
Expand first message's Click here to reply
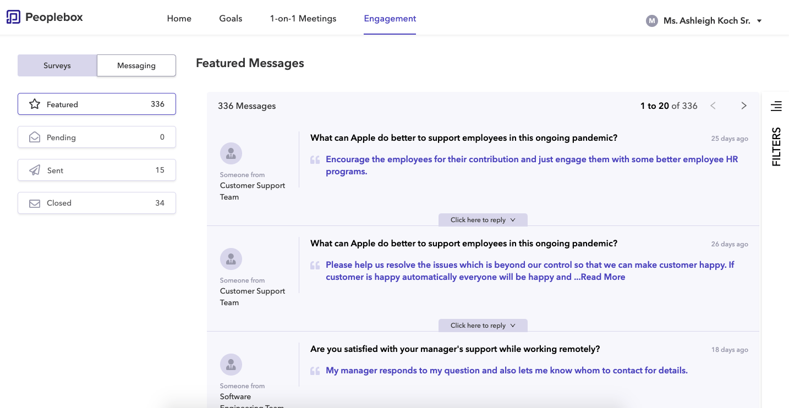tap(483, 220)
